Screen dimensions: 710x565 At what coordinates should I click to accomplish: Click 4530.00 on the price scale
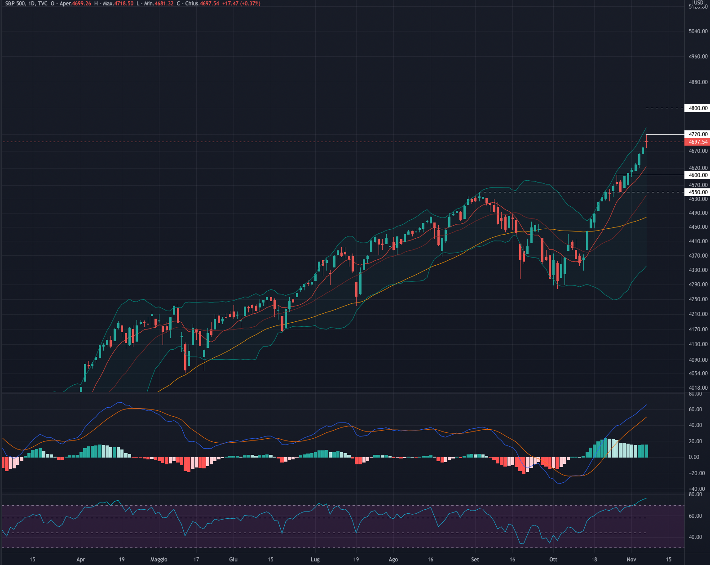[x=698, y=199]
